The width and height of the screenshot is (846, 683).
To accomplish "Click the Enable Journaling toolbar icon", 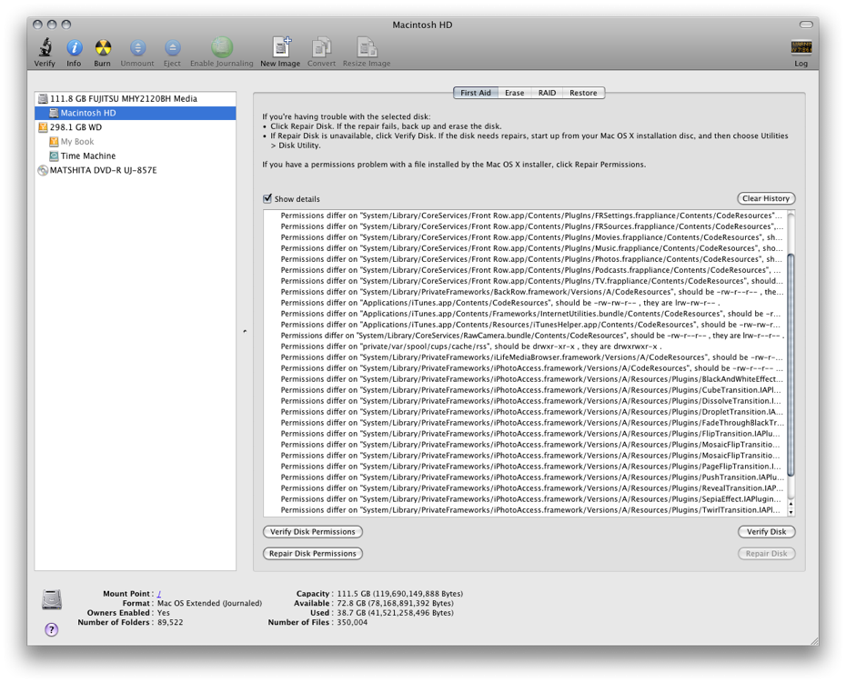I will click(x=222, y=47).
